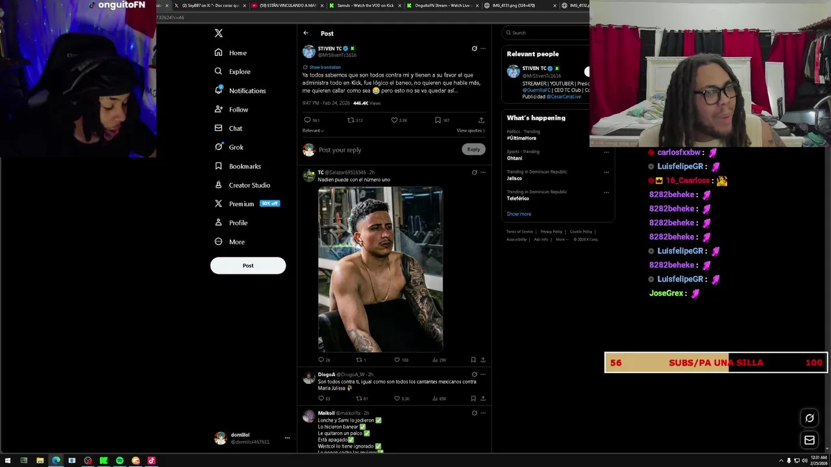
Task: Open Windows Start button
Action: [x=8, y=461]
